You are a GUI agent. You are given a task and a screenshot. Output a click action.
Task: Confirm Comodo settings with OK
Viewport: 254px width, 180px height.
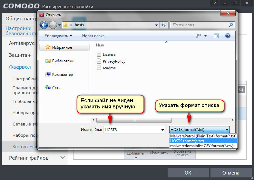click(x=188, y=173)
